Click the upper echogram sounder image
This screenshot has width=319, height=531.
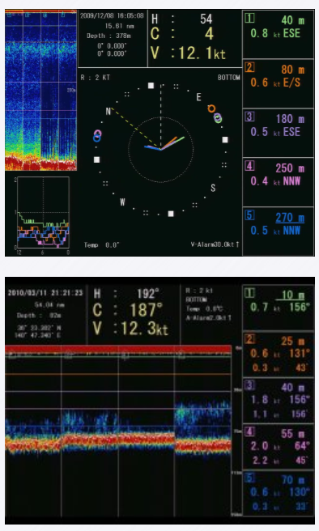tap(40, 91)
